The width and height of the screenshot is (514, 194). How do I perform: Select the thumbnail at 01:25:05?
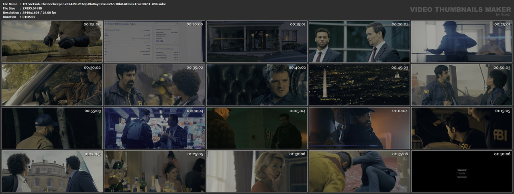[154, 171]
